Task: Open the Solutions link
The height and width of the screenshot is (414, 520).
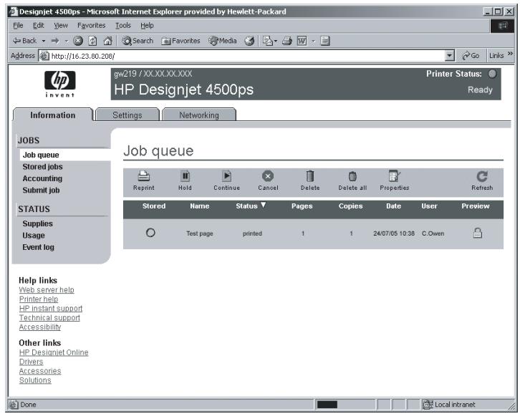Action: pyautogui.click(x=35, y=380)
